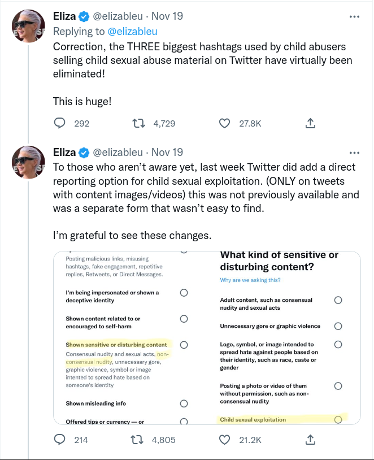Image resolution: width=374 pixels, height=460 pixels.
Task: Reply to the THREE biggest hashtags tweet
Action: pyautogui.click(x=60, y=123)
